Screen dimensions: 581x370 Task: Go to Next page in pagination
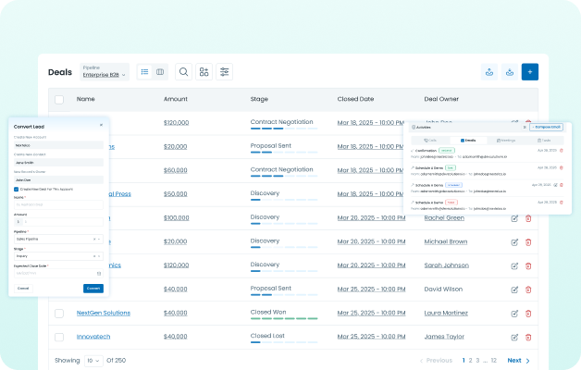tap(518, 360)
